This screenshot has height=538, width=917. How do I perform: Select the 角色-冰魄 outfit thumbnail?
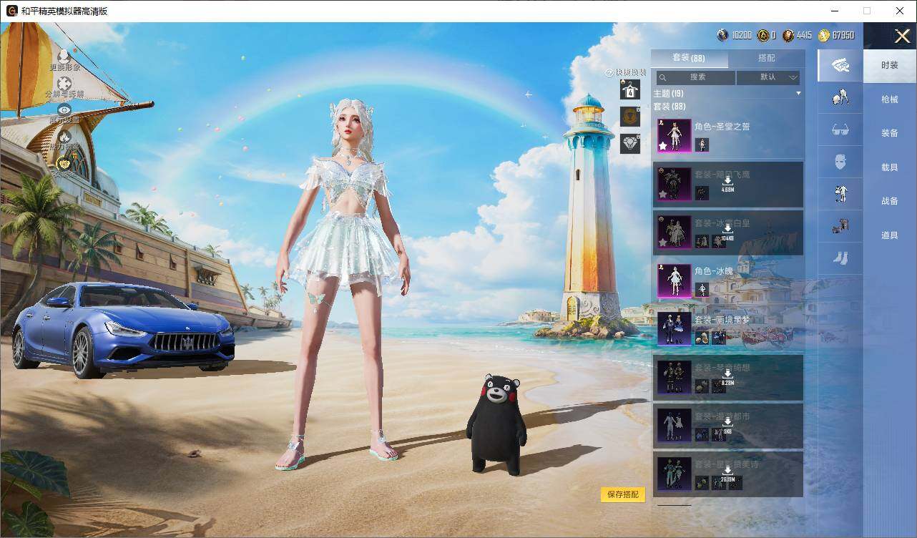click(x=675, y=281)
